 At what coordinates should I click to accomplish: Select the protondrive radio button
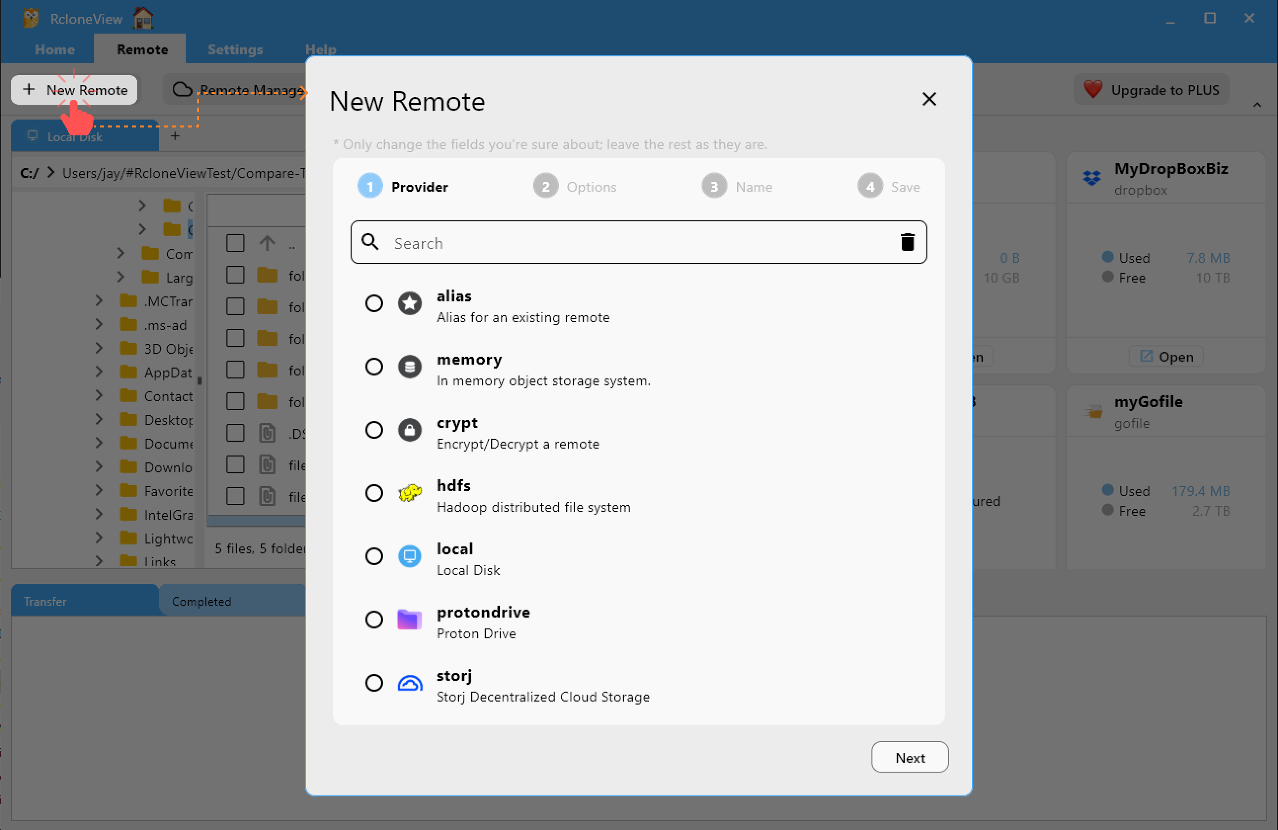374,620
